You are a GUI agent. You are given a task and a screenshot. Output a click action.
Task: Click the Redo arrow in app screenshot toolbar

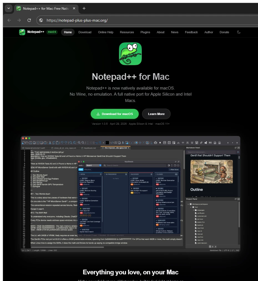[x=66, y=143]
